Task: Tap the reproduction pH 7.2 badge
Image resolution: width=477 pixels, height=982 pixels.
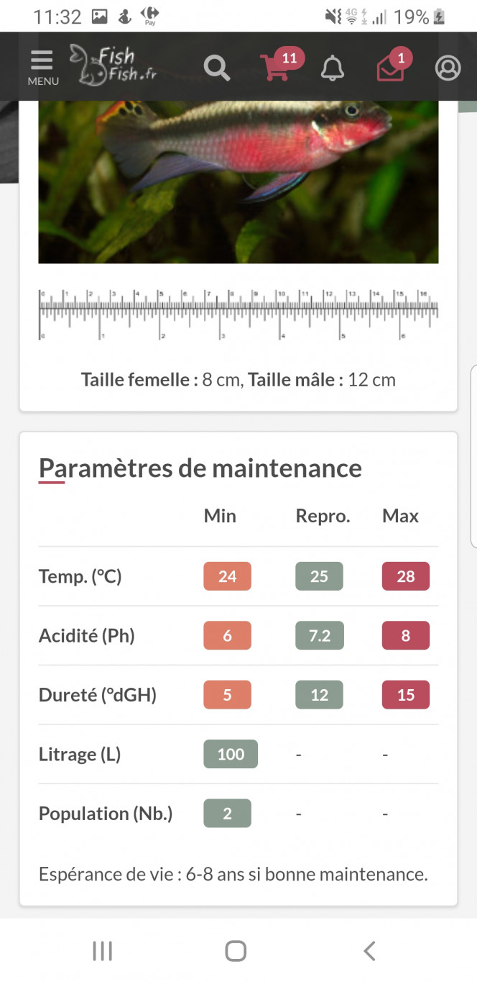Action: pyautogui.click(x=320, y=635)
